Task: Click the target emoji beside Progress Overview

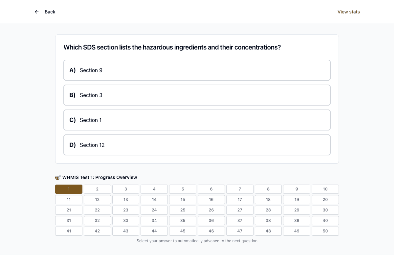Action: click(x=58, y=177)
